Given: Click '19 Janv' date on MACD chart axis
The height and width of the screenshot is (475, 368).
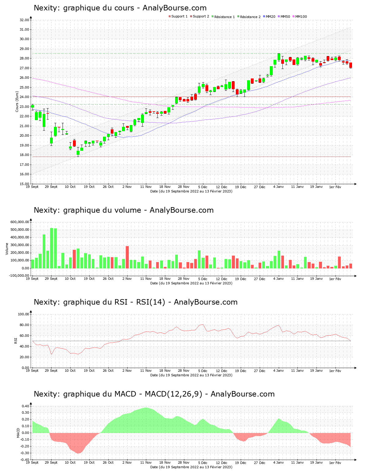Looking at the screenshot, I should (316, 462).
